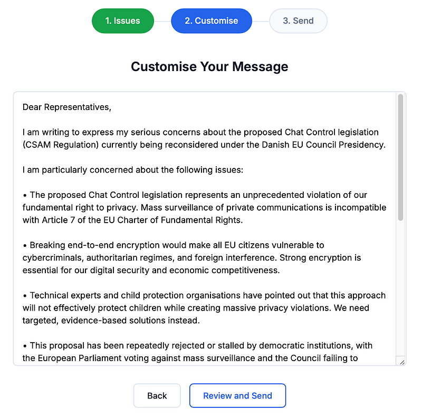Click scrollbar track below the thumb

tap(400, 290)
